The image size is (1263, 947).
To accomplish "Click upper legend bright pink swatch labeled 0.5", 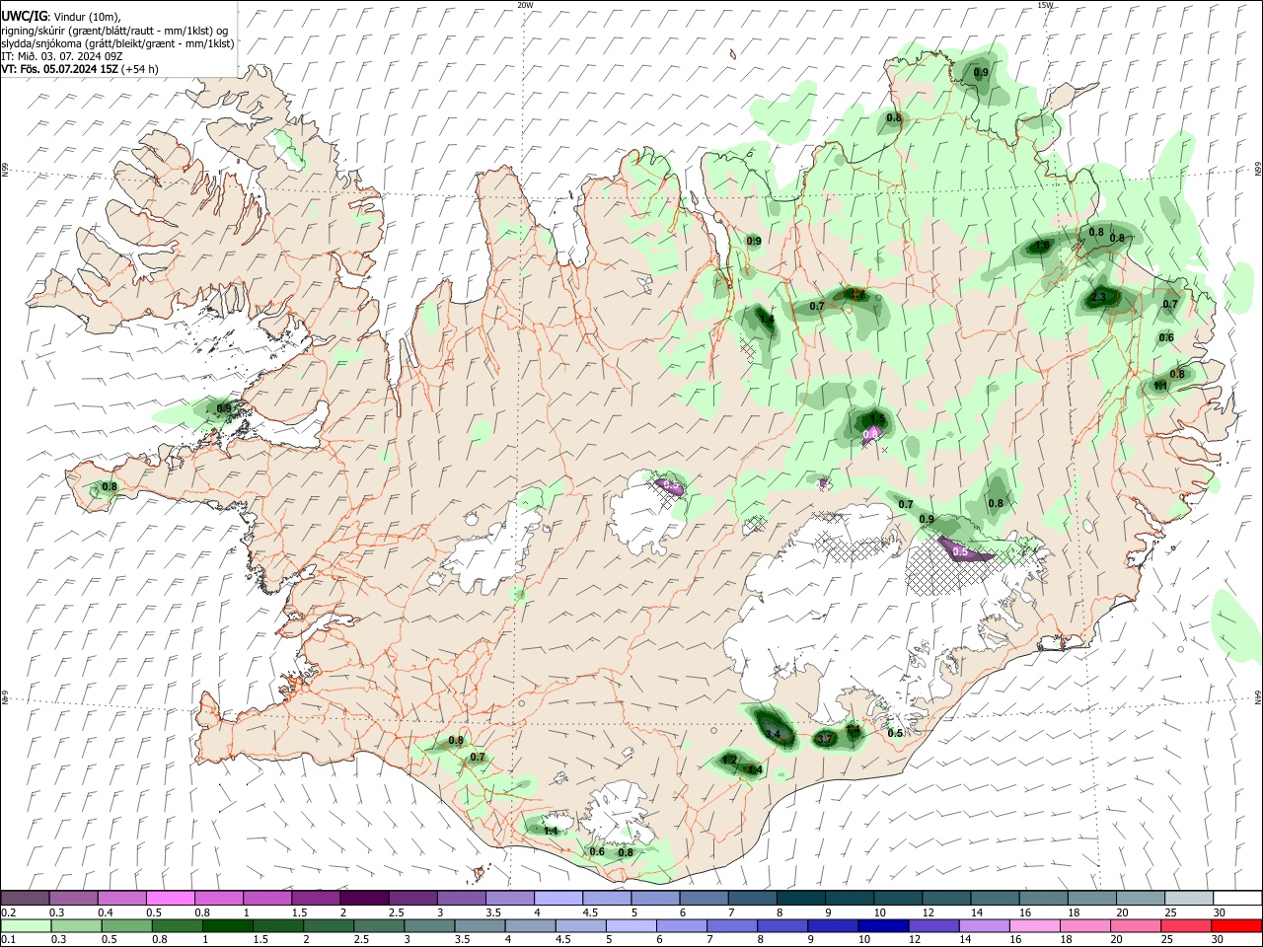I will [170, 898].
